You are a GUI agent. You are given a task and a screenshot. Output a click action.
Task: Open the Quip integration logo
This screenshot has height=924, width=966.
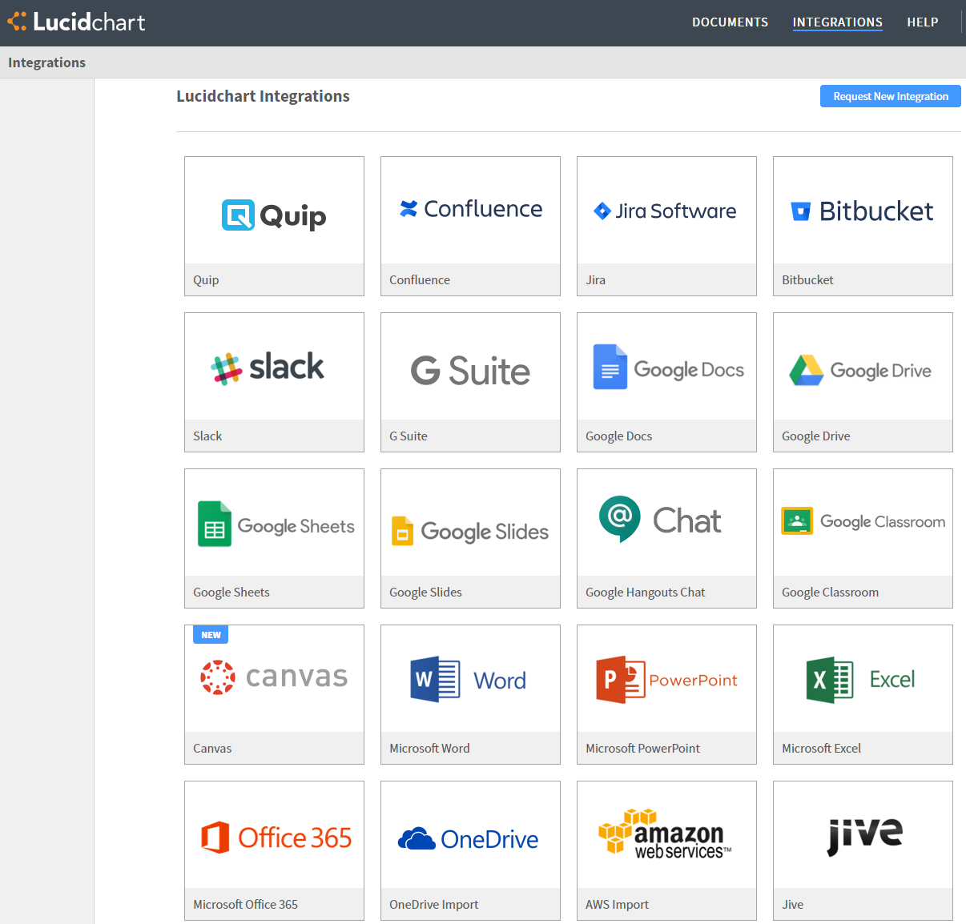[274, 215]
